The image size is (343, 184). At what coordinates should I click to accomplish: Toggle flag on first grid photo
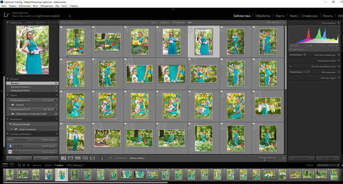[x=62, y=27]
